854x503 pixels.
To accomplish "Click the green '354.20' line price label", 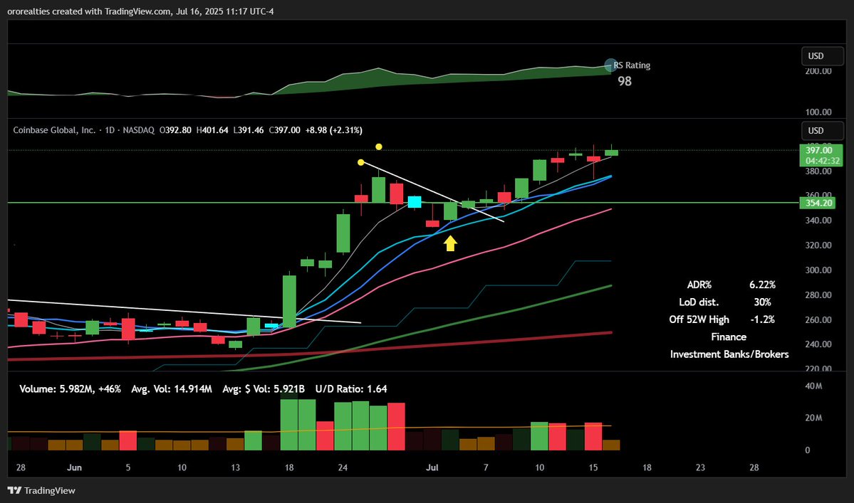I will [x=819, y=203].
